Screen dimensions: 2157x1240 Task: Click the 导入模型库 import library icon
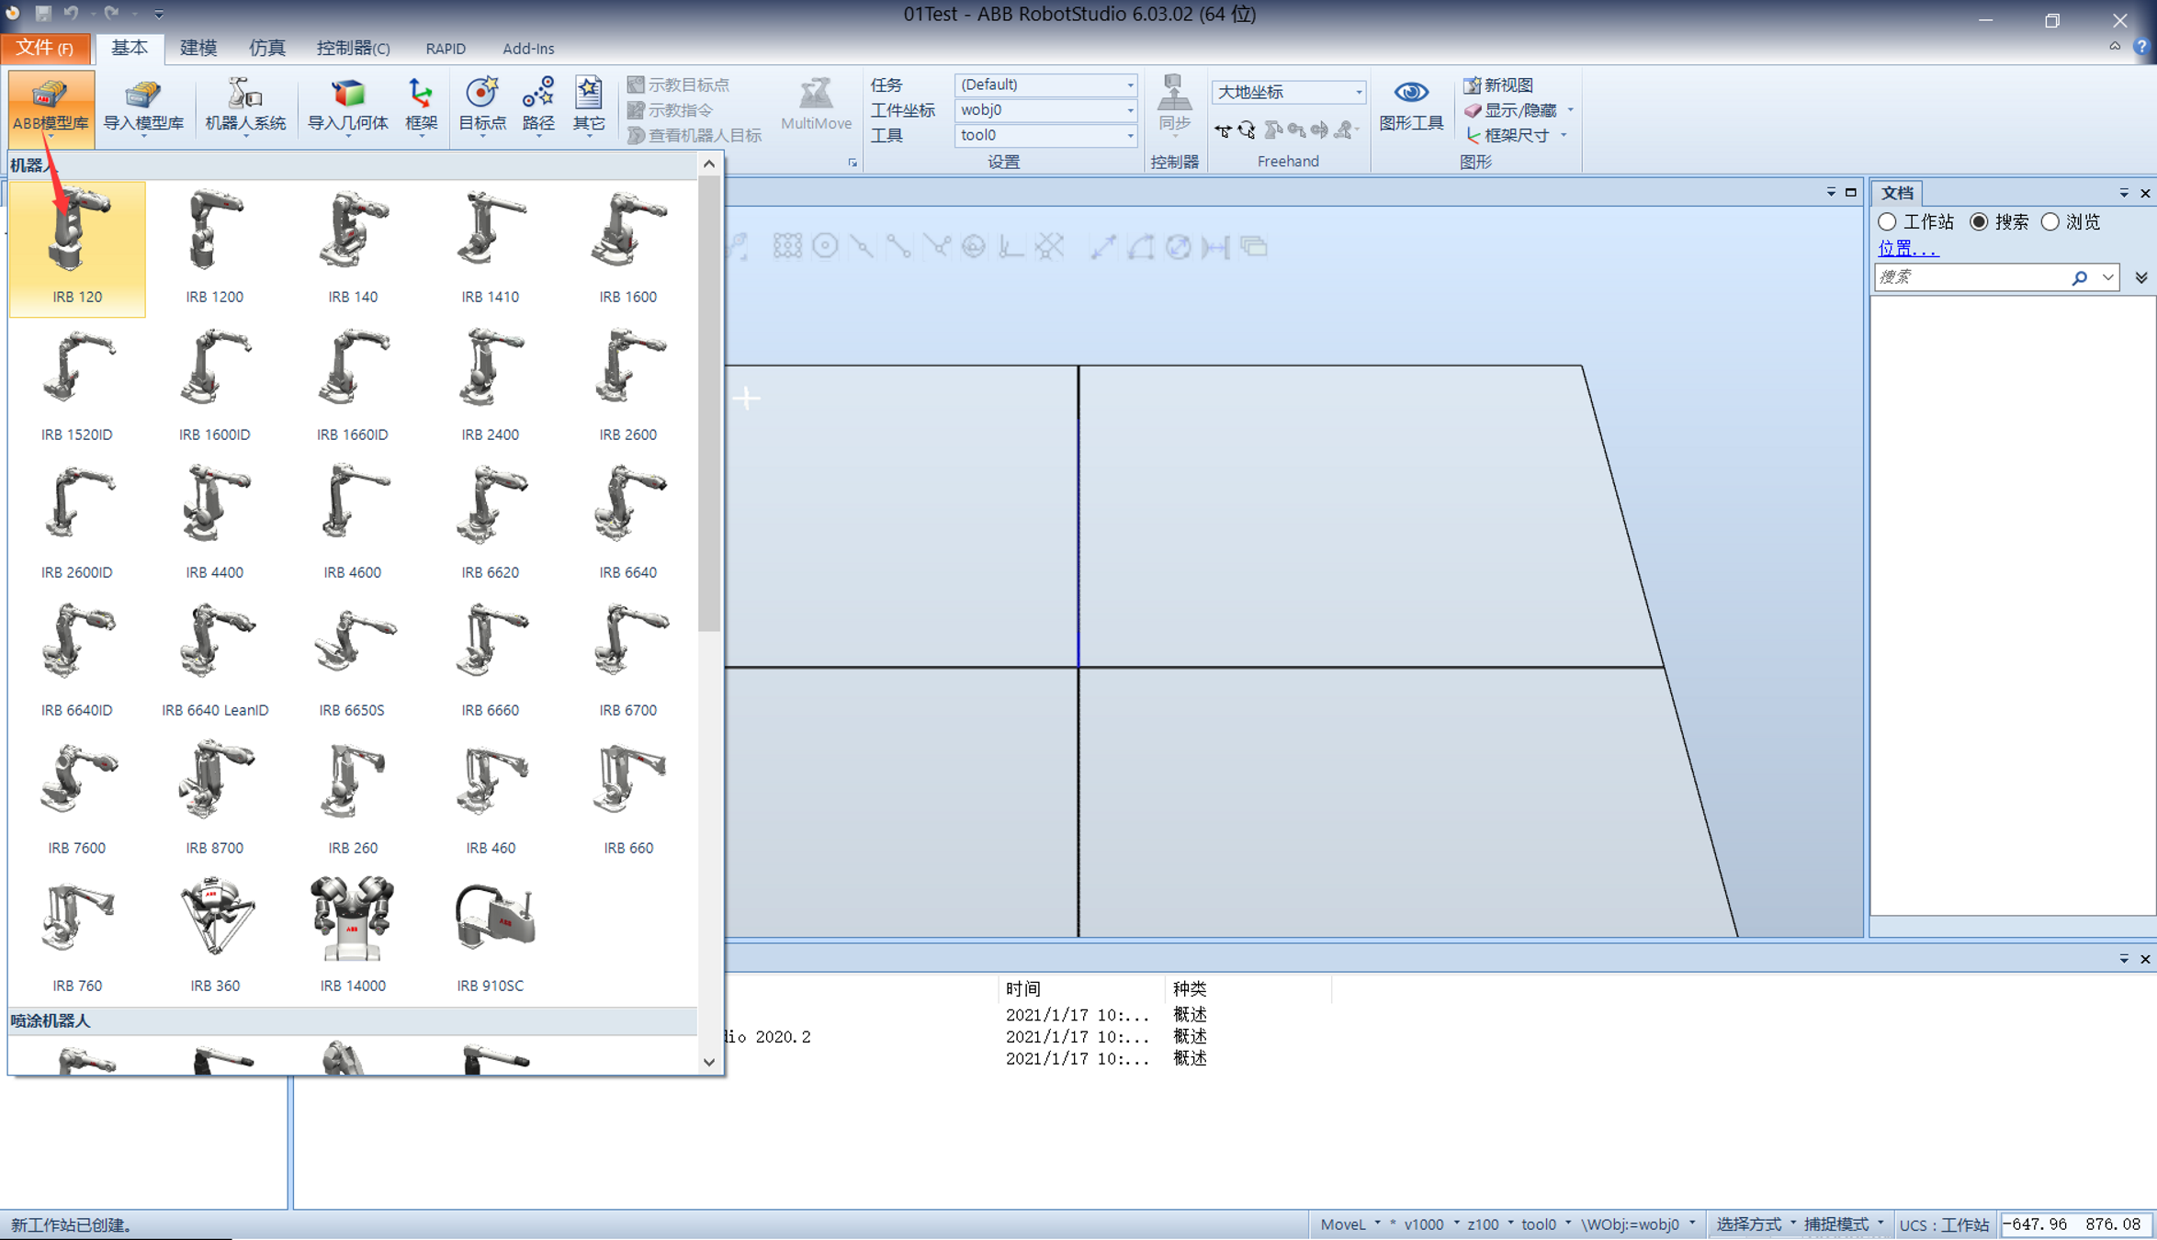tap(142, 95)
